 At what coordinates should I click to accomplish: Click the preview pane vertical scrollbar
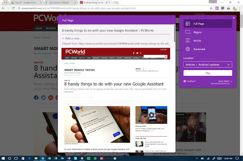click(175, 33)
